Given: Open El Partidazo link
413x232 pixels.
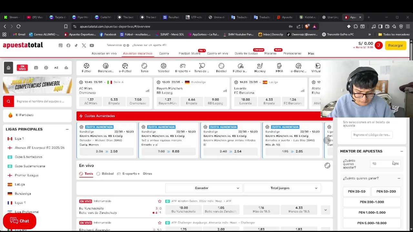Looking at the screenshot, I should coord(25,115).
